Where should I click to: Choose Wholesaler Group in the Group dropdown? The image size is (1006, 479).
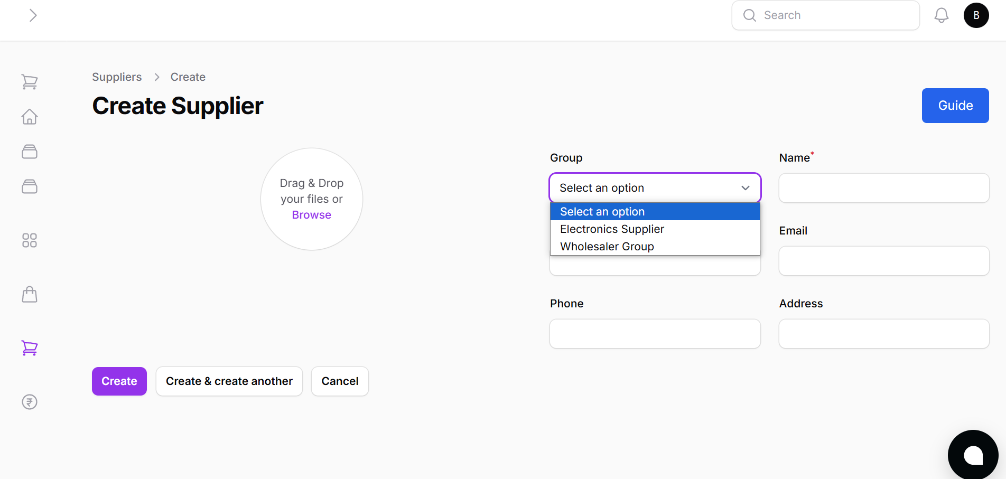pyautogui.click(x=607, y=246)
